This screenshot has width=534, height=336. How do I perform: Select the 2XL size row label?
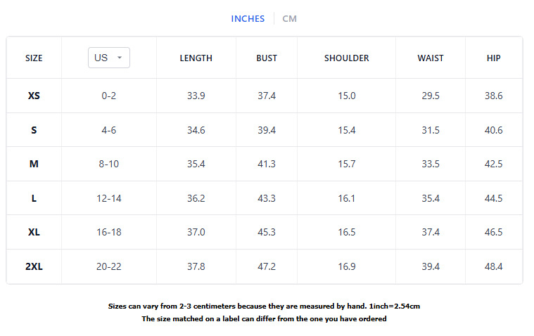[34, 266]
